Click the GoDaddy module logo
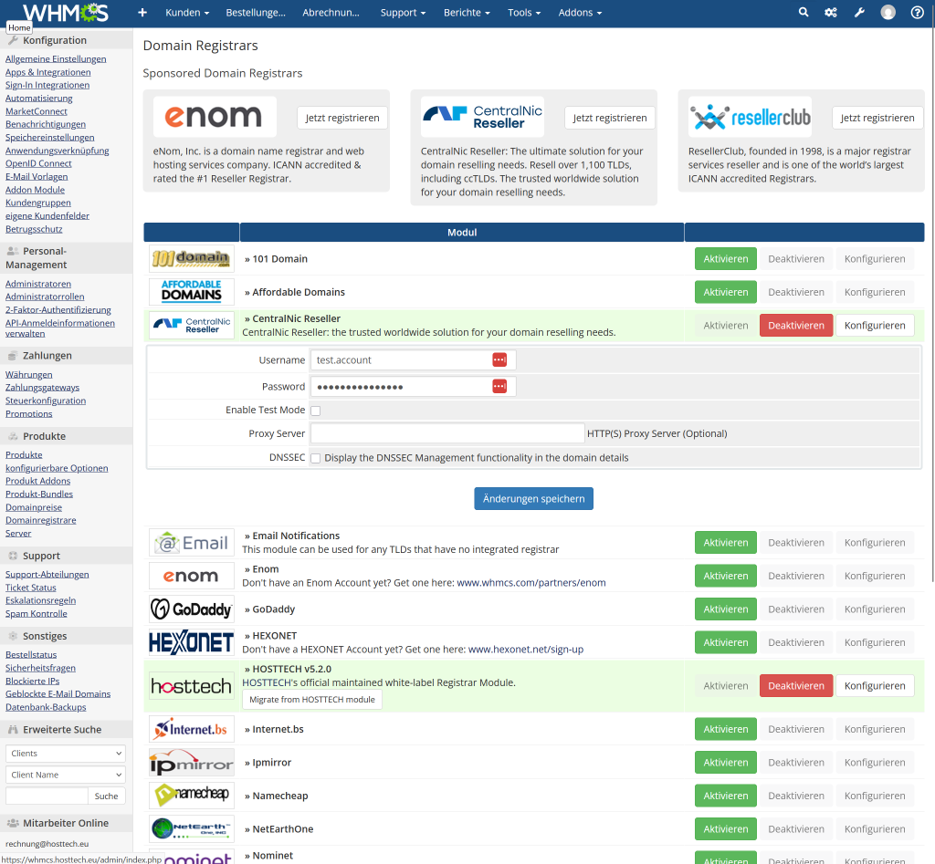 coord(192,609)
